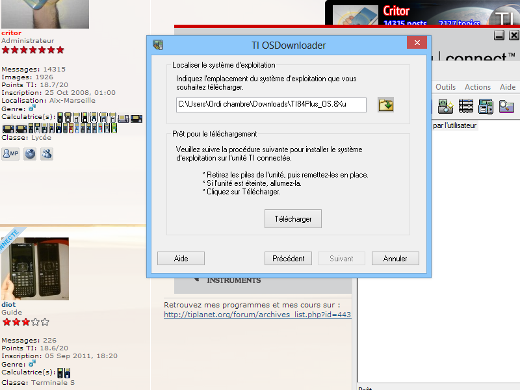
Task: Click the Critor banner name at top
Action: [x=396, y=11]
